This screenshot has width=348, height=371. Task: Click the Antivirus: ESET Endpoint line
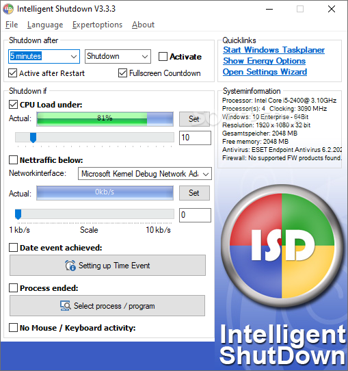point(282,150)
